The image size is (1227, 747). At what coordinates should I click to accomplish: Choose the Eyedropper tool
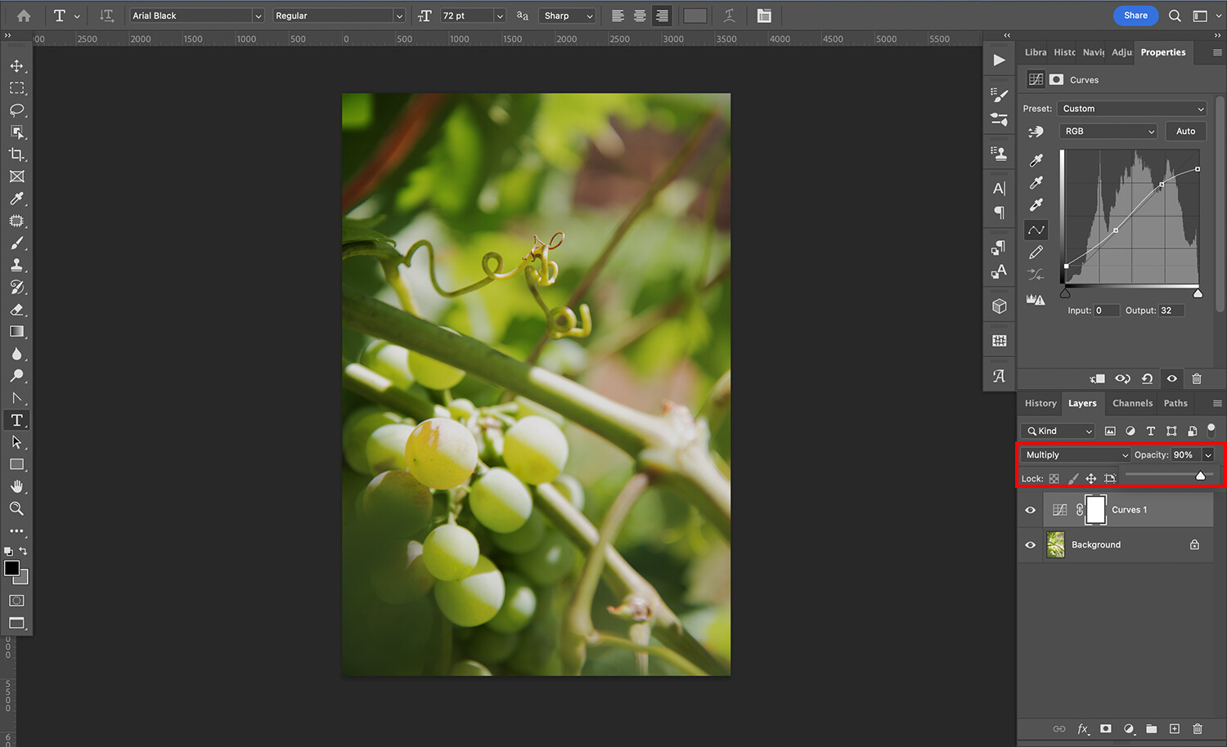point(16,199)
